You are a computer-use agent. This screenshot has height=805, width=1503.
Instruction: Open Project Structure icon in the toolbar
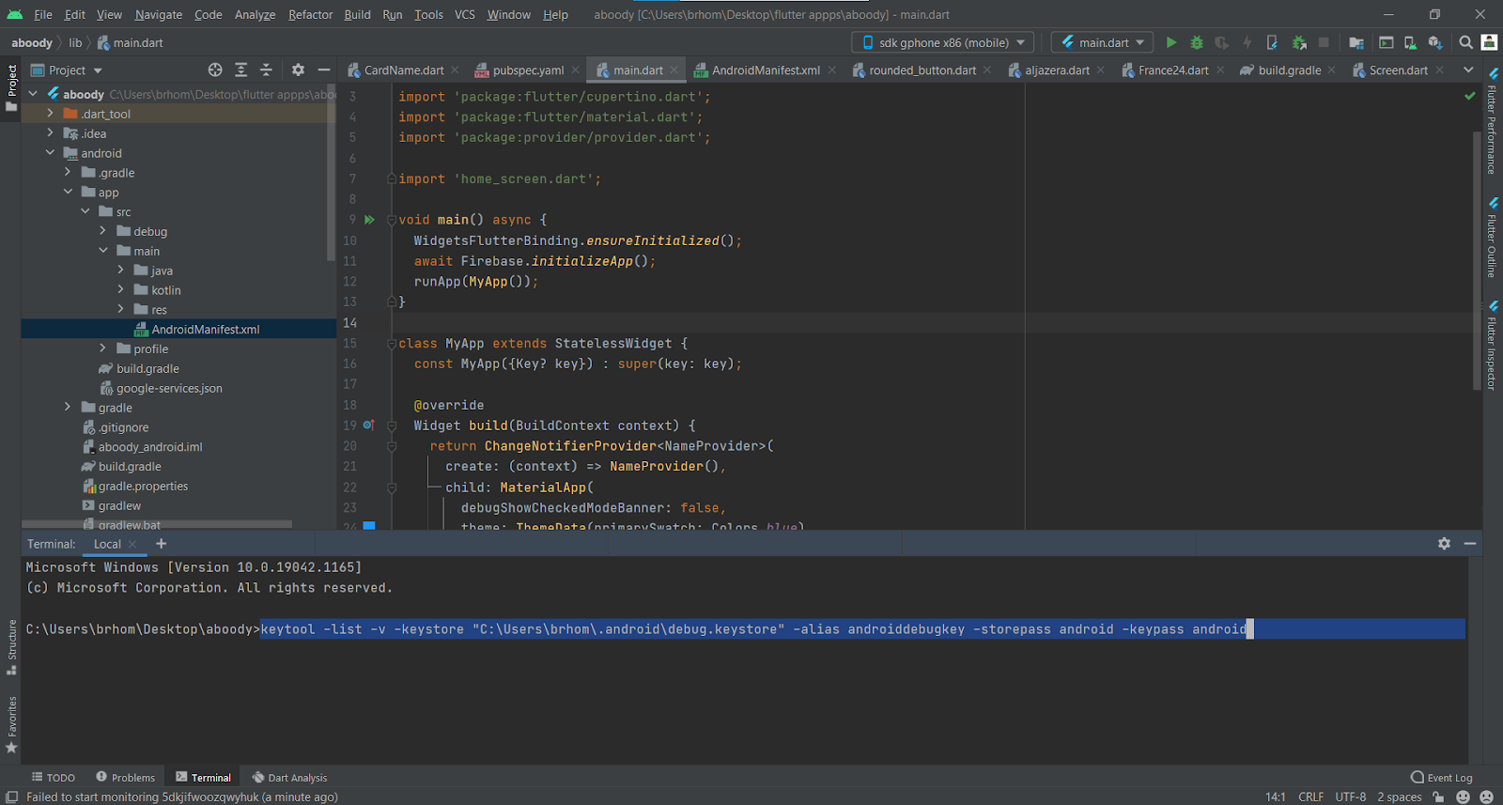pyautogui.click(x=1356, y=42)
